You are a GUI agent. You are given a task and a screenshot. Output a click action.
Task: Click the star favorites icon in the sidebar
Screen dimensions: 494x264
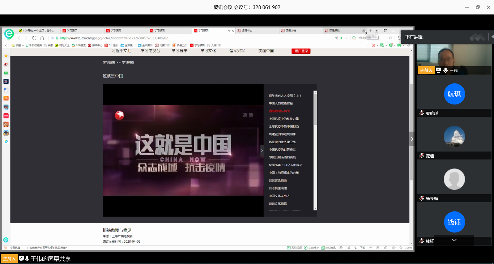coord(6,56)
